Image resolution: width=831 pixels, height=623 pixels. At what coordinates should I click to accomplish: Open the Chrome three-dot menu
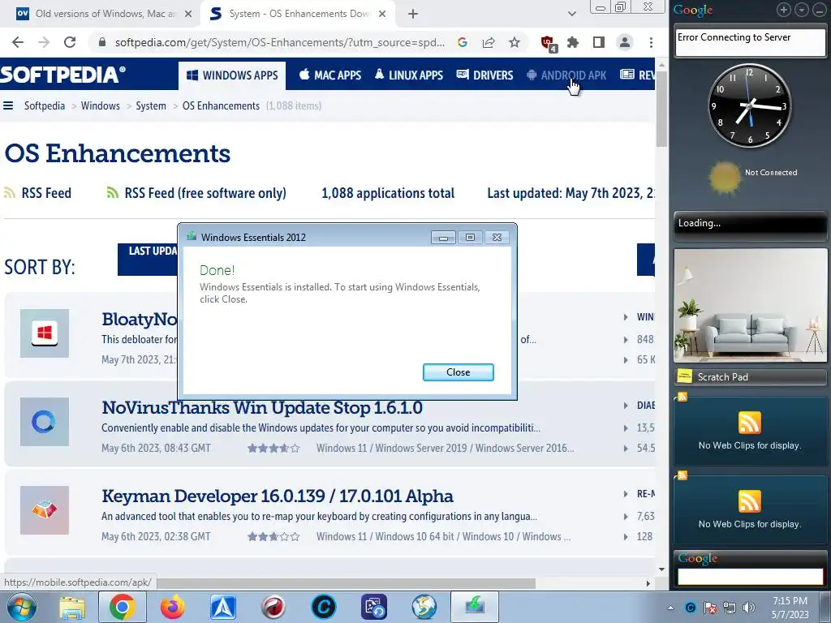point(651,42)
